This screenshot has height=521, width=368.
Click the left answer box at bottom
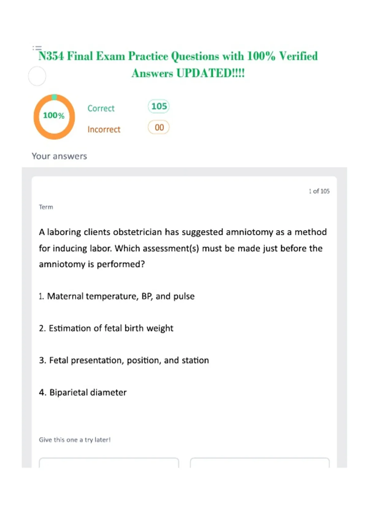pyautogui.click(x=109, y=463)
